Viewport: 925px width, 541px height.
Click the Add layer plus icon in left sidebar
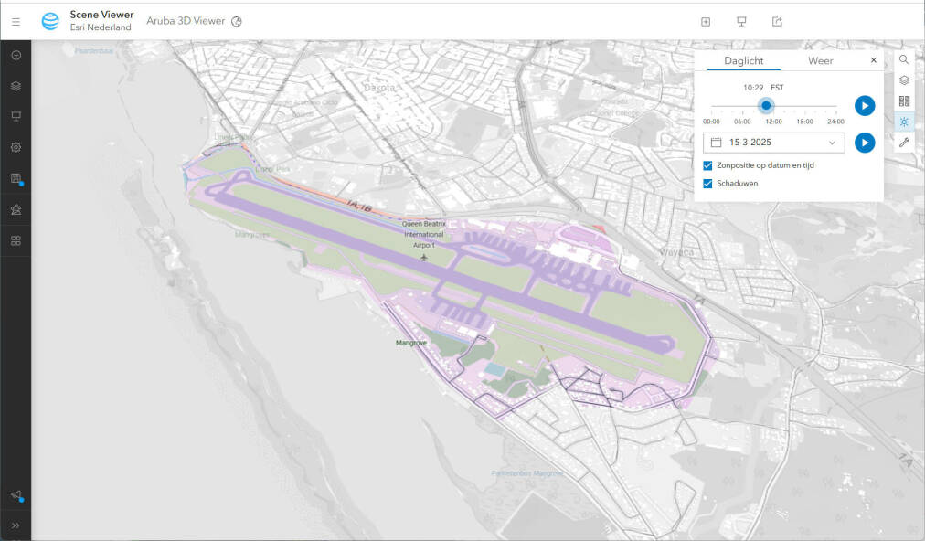tap(16, 55)
